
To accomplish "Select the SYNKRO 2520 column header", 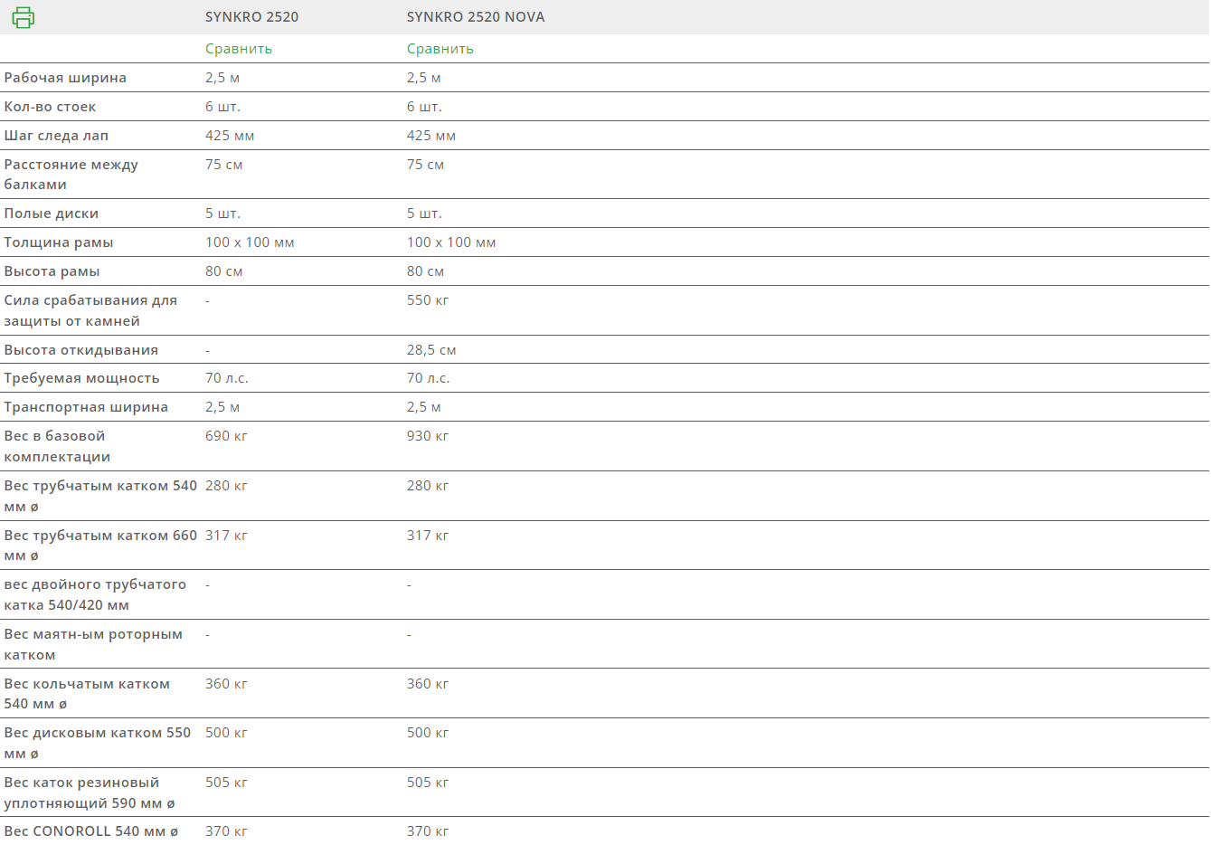I will [x=251, y=17].
